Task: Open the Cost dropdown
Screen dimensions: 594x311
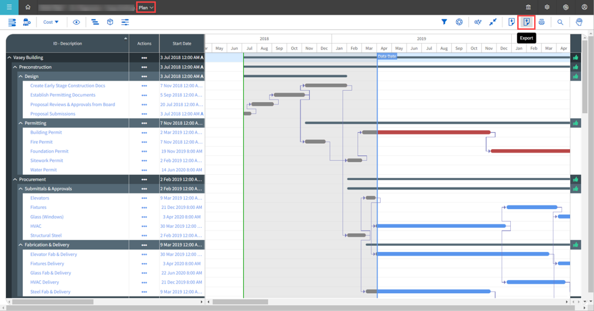Action: pos(51,22)
